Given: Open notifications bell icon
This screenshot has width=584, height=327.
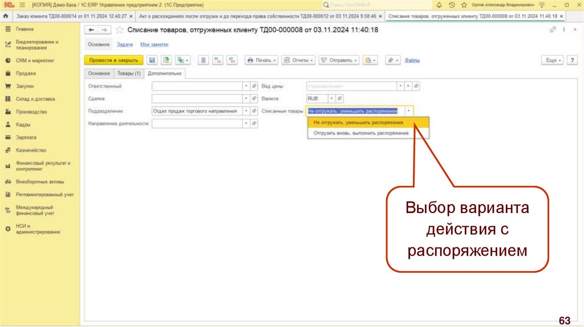Looking at the screenshot, I should [439, 5].
